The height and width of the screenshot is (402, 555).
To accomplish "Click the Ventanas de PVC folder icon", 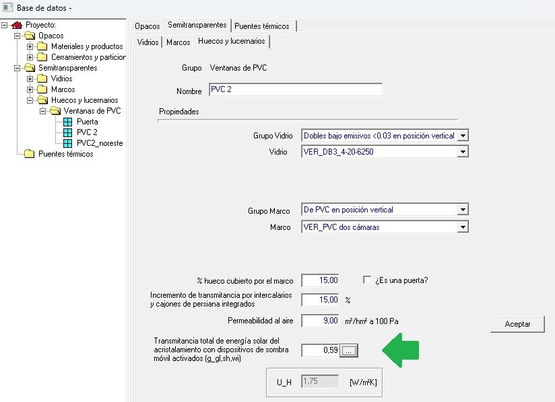I will tap(55, 111).
